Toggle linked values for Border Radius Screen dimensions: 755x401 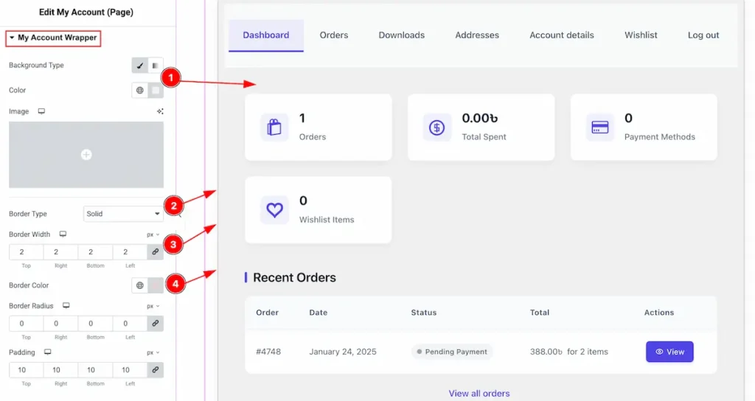click(156, 324)
